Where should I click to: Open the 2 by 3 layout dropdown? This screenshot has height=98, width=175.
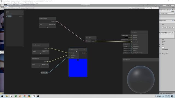click(170, 5)
